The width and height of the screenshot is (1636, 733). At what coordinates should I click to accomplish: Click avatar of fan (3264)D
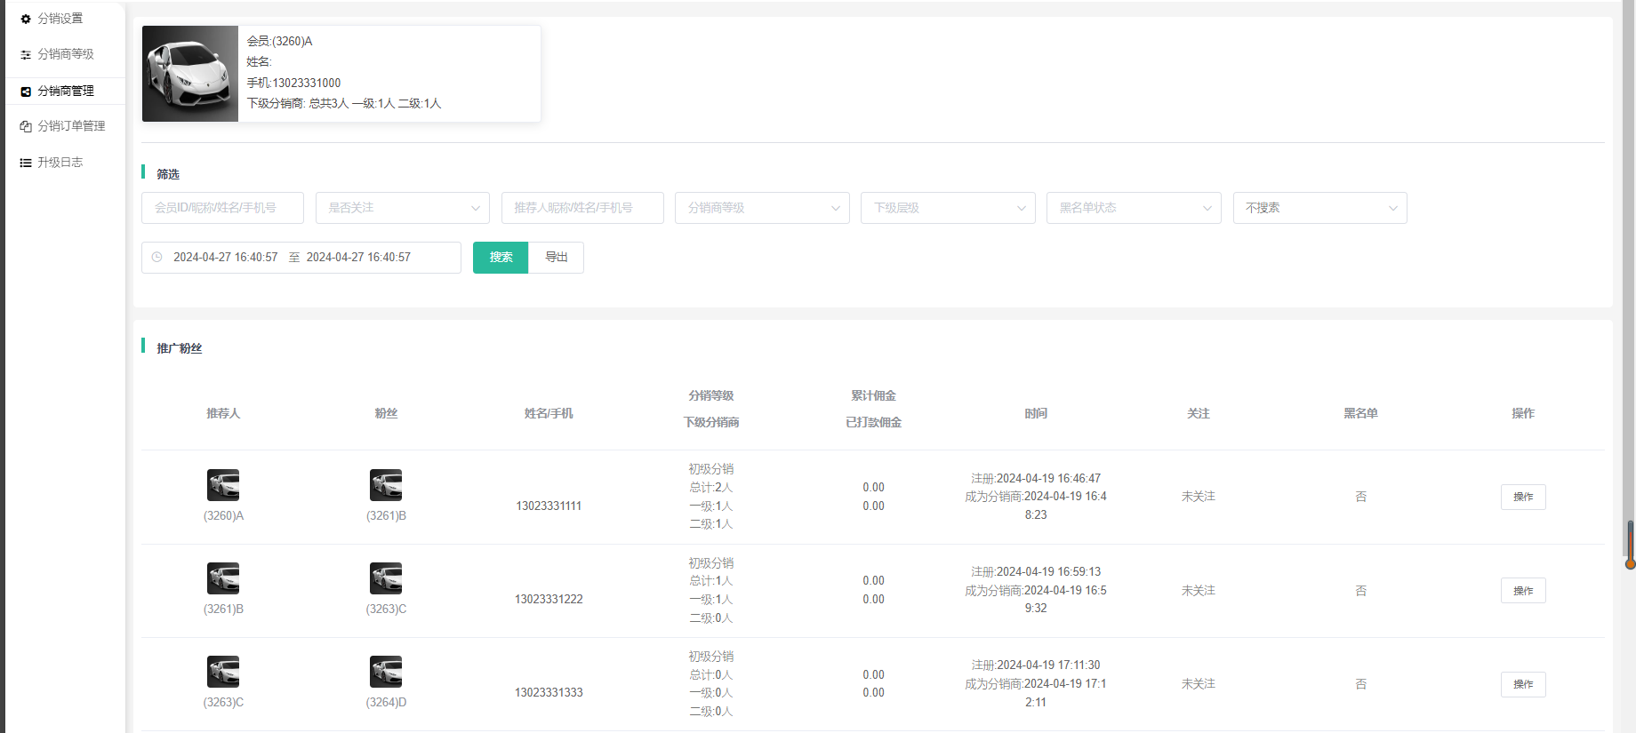pos(386,672)
